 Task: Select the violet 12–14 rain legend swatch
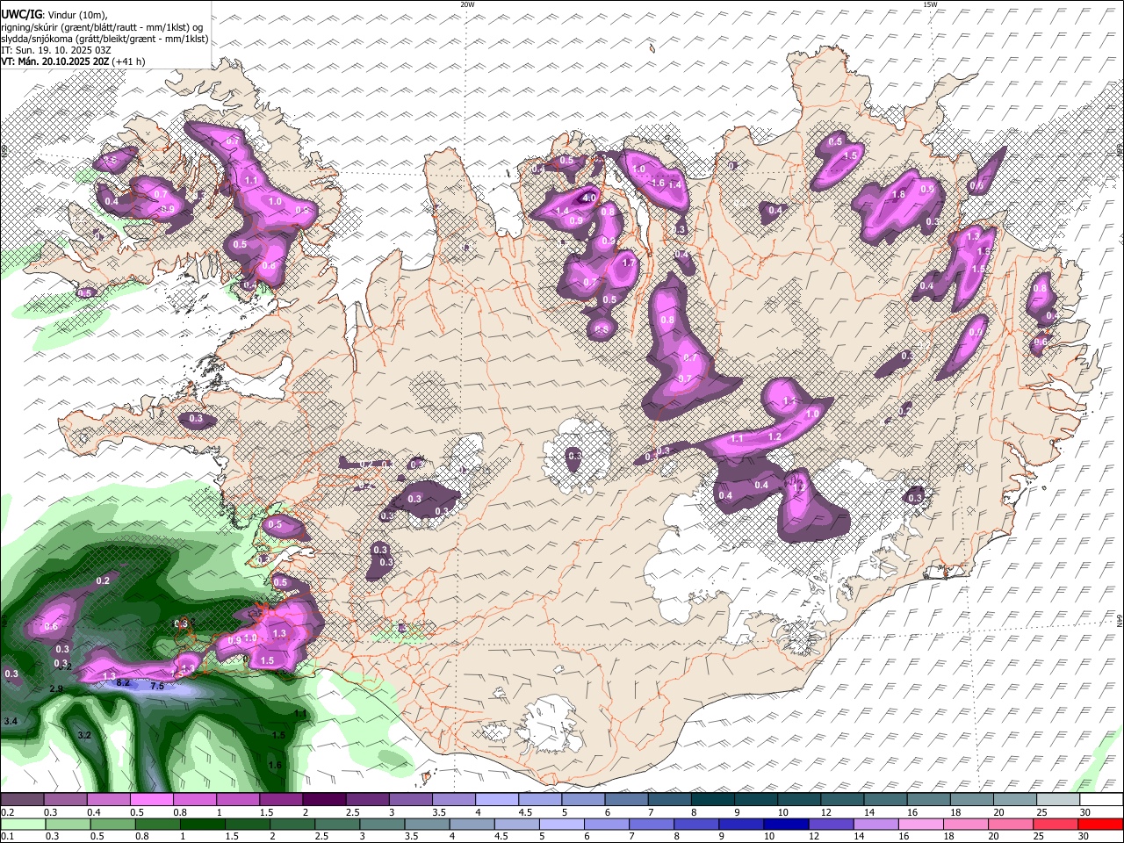coord(832,824)
